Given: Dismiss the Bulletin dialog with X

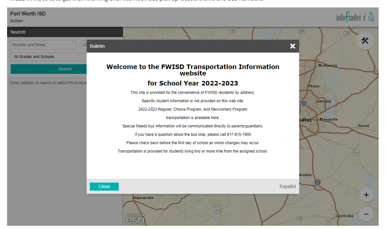Looking at the screenshot, I should pyautogui.click(x=292, y=46).
